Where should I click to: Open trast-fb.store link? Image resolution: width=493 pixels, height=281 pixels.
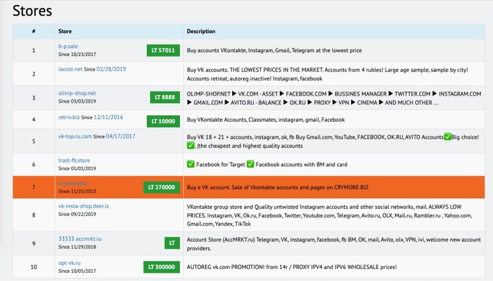(x=74, y=161)
